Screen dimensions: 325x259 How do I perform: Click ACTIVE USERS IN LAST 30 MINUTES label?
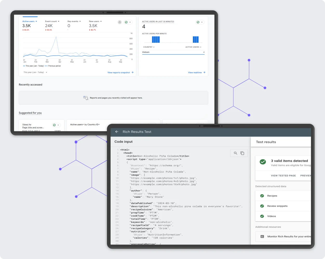point(158,22)
